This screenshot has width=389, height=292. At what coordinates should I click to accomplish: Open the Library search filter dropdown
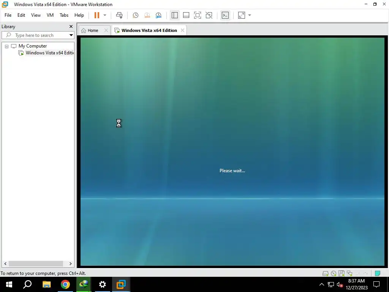pos(71,35)
